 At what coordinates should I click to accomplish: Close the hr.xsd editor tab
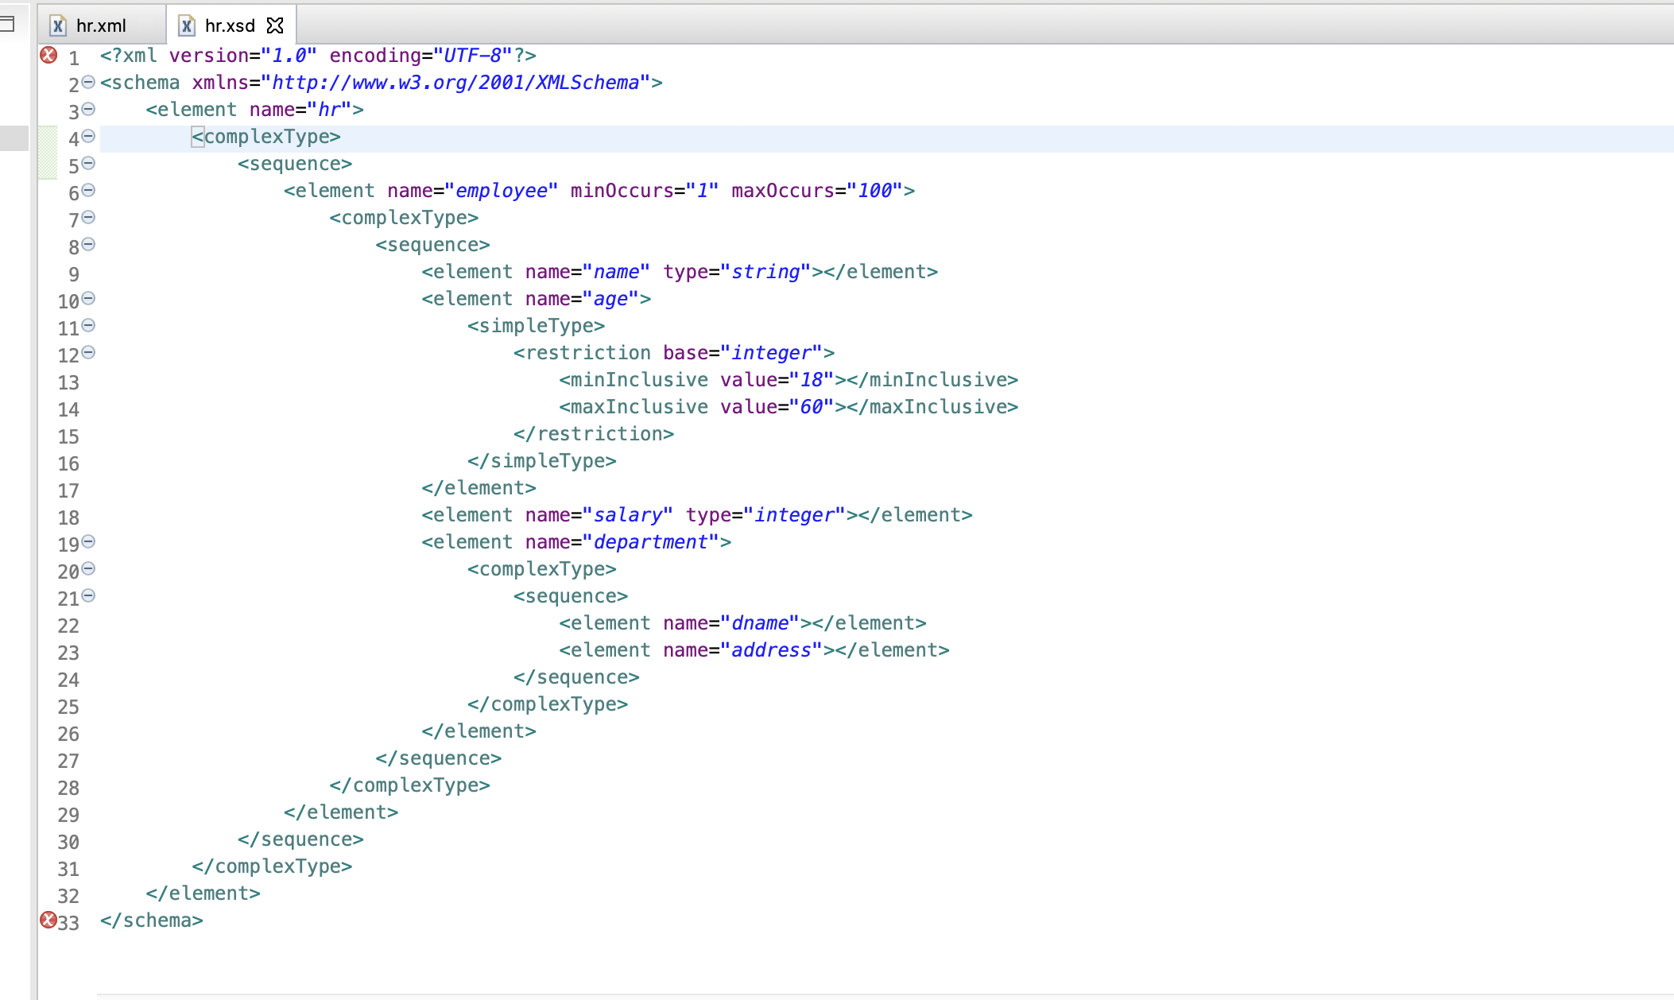click(275, 26)
